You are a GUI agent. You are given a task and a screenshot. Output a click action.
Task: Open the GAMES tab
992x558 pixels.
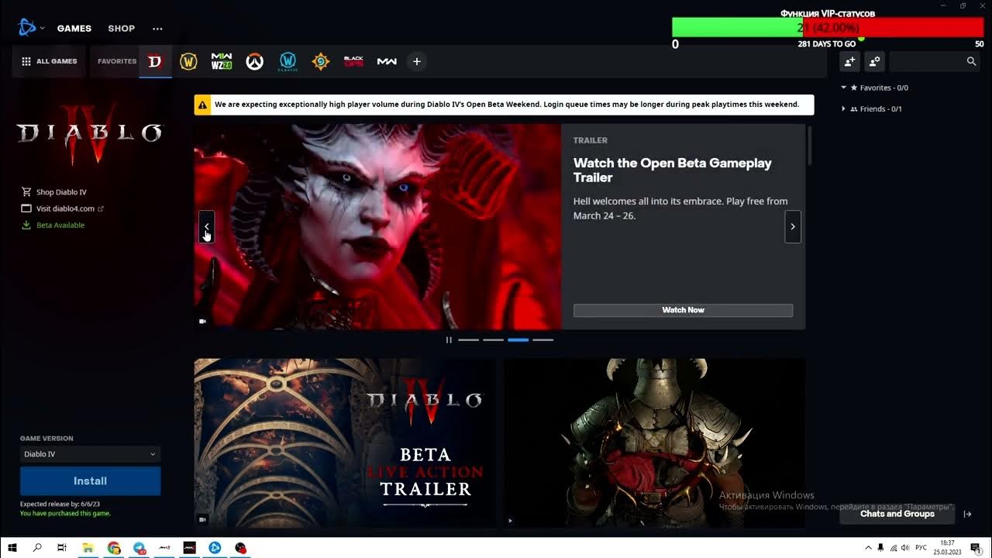(74, 29)
